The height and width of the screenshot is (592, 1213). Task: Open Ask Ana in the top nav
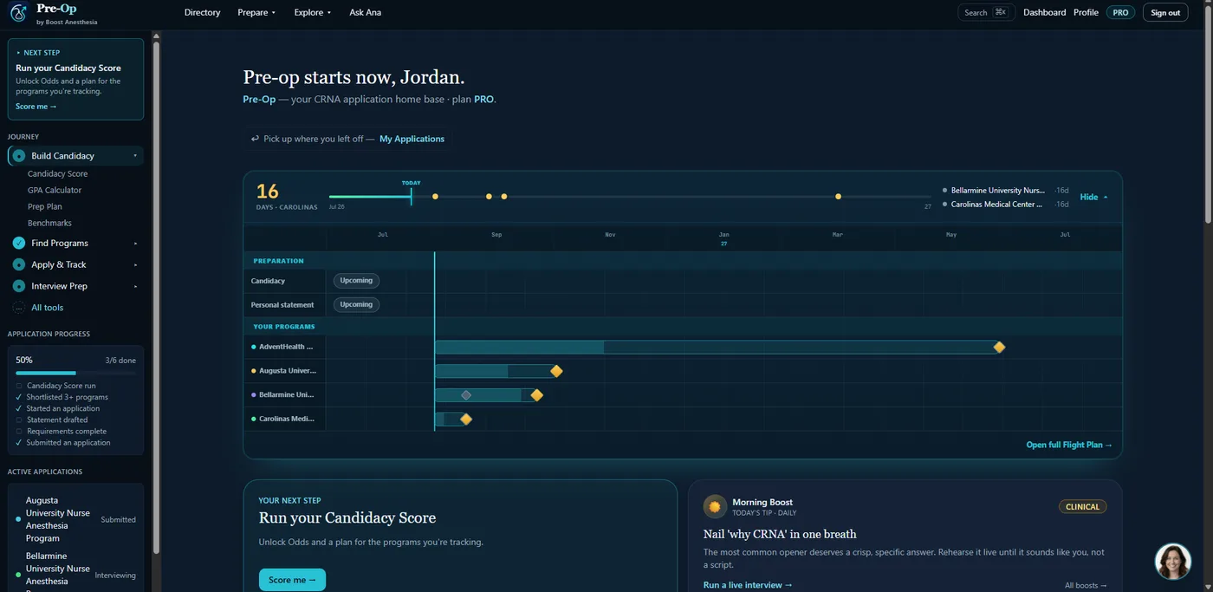pos(365,12)
